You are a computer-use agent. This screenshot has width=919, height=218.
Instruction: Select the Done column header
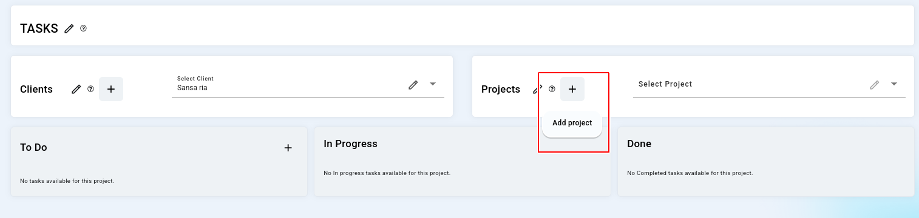click(x=639, y=144)
